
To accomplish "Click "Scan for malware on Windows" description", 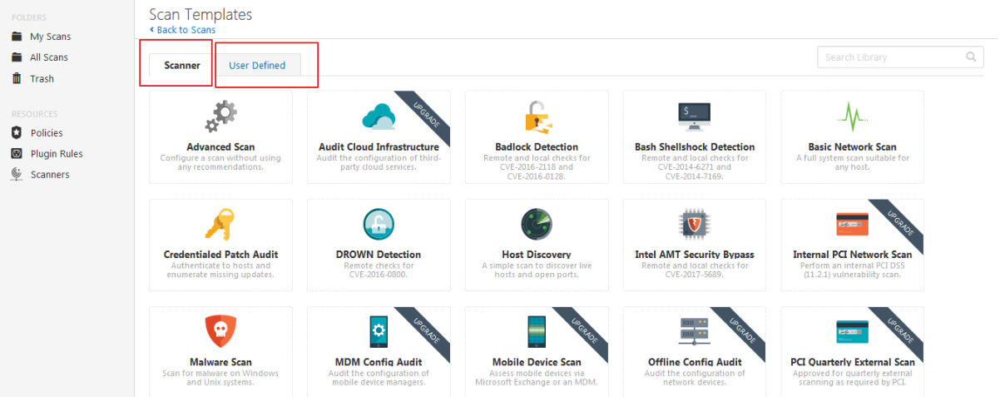I will [220, 373].
